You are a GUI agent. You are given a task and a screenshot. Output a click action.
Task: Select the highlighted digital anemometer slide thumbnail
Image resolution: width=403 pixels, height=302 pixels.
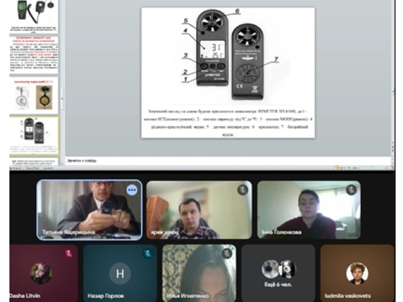(x=34, y=136)
